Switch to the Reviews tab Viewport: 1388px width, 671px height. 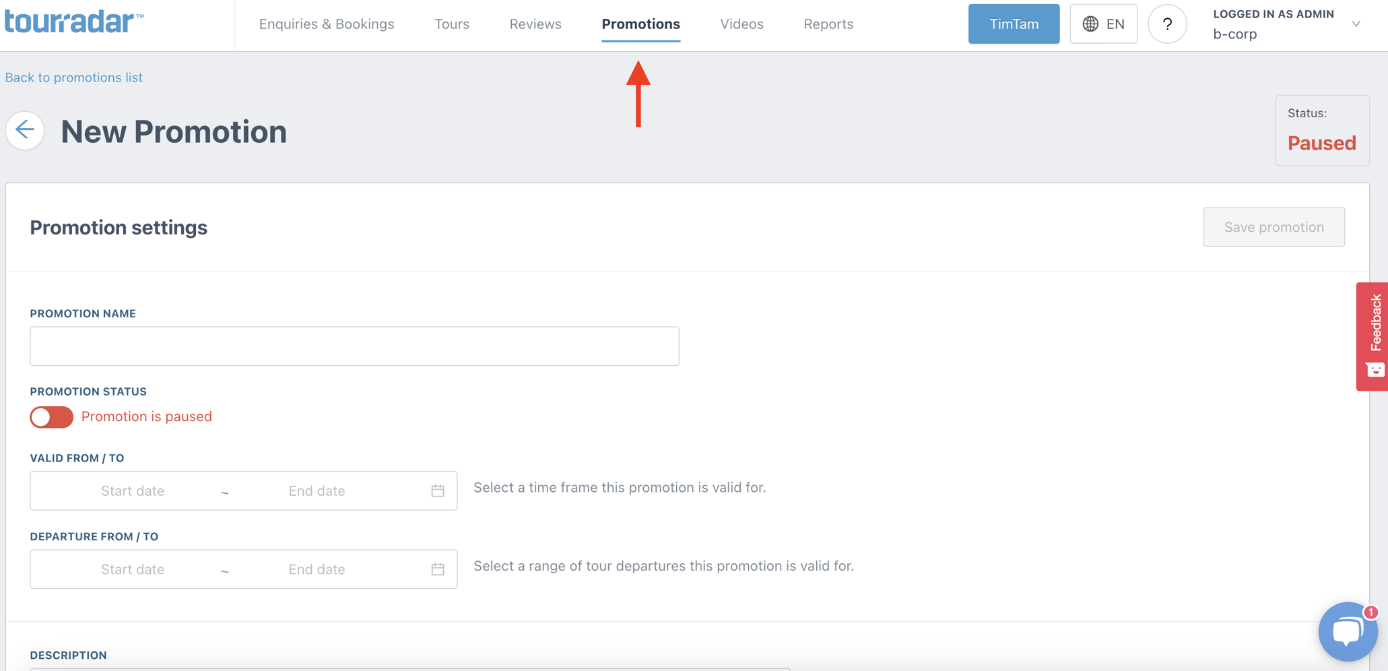535,24
